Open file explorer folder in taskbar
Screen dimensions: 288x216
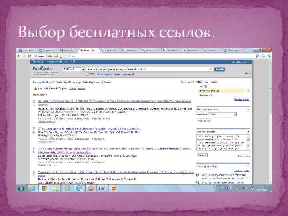click(x=55, y=188)
